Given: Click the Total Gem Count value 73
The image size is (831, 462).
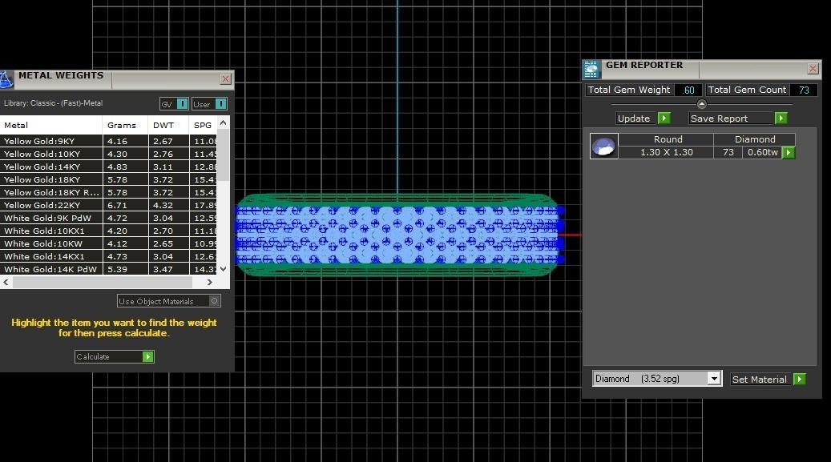Looking at the screenshot, I should tap(804, 90).
